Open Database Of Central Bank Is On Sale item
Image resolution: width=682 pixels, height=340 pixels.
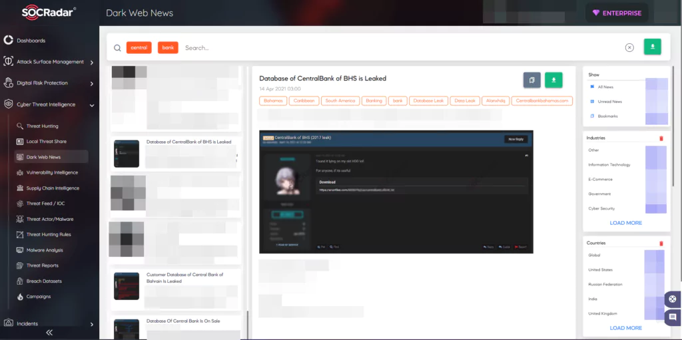175,327
